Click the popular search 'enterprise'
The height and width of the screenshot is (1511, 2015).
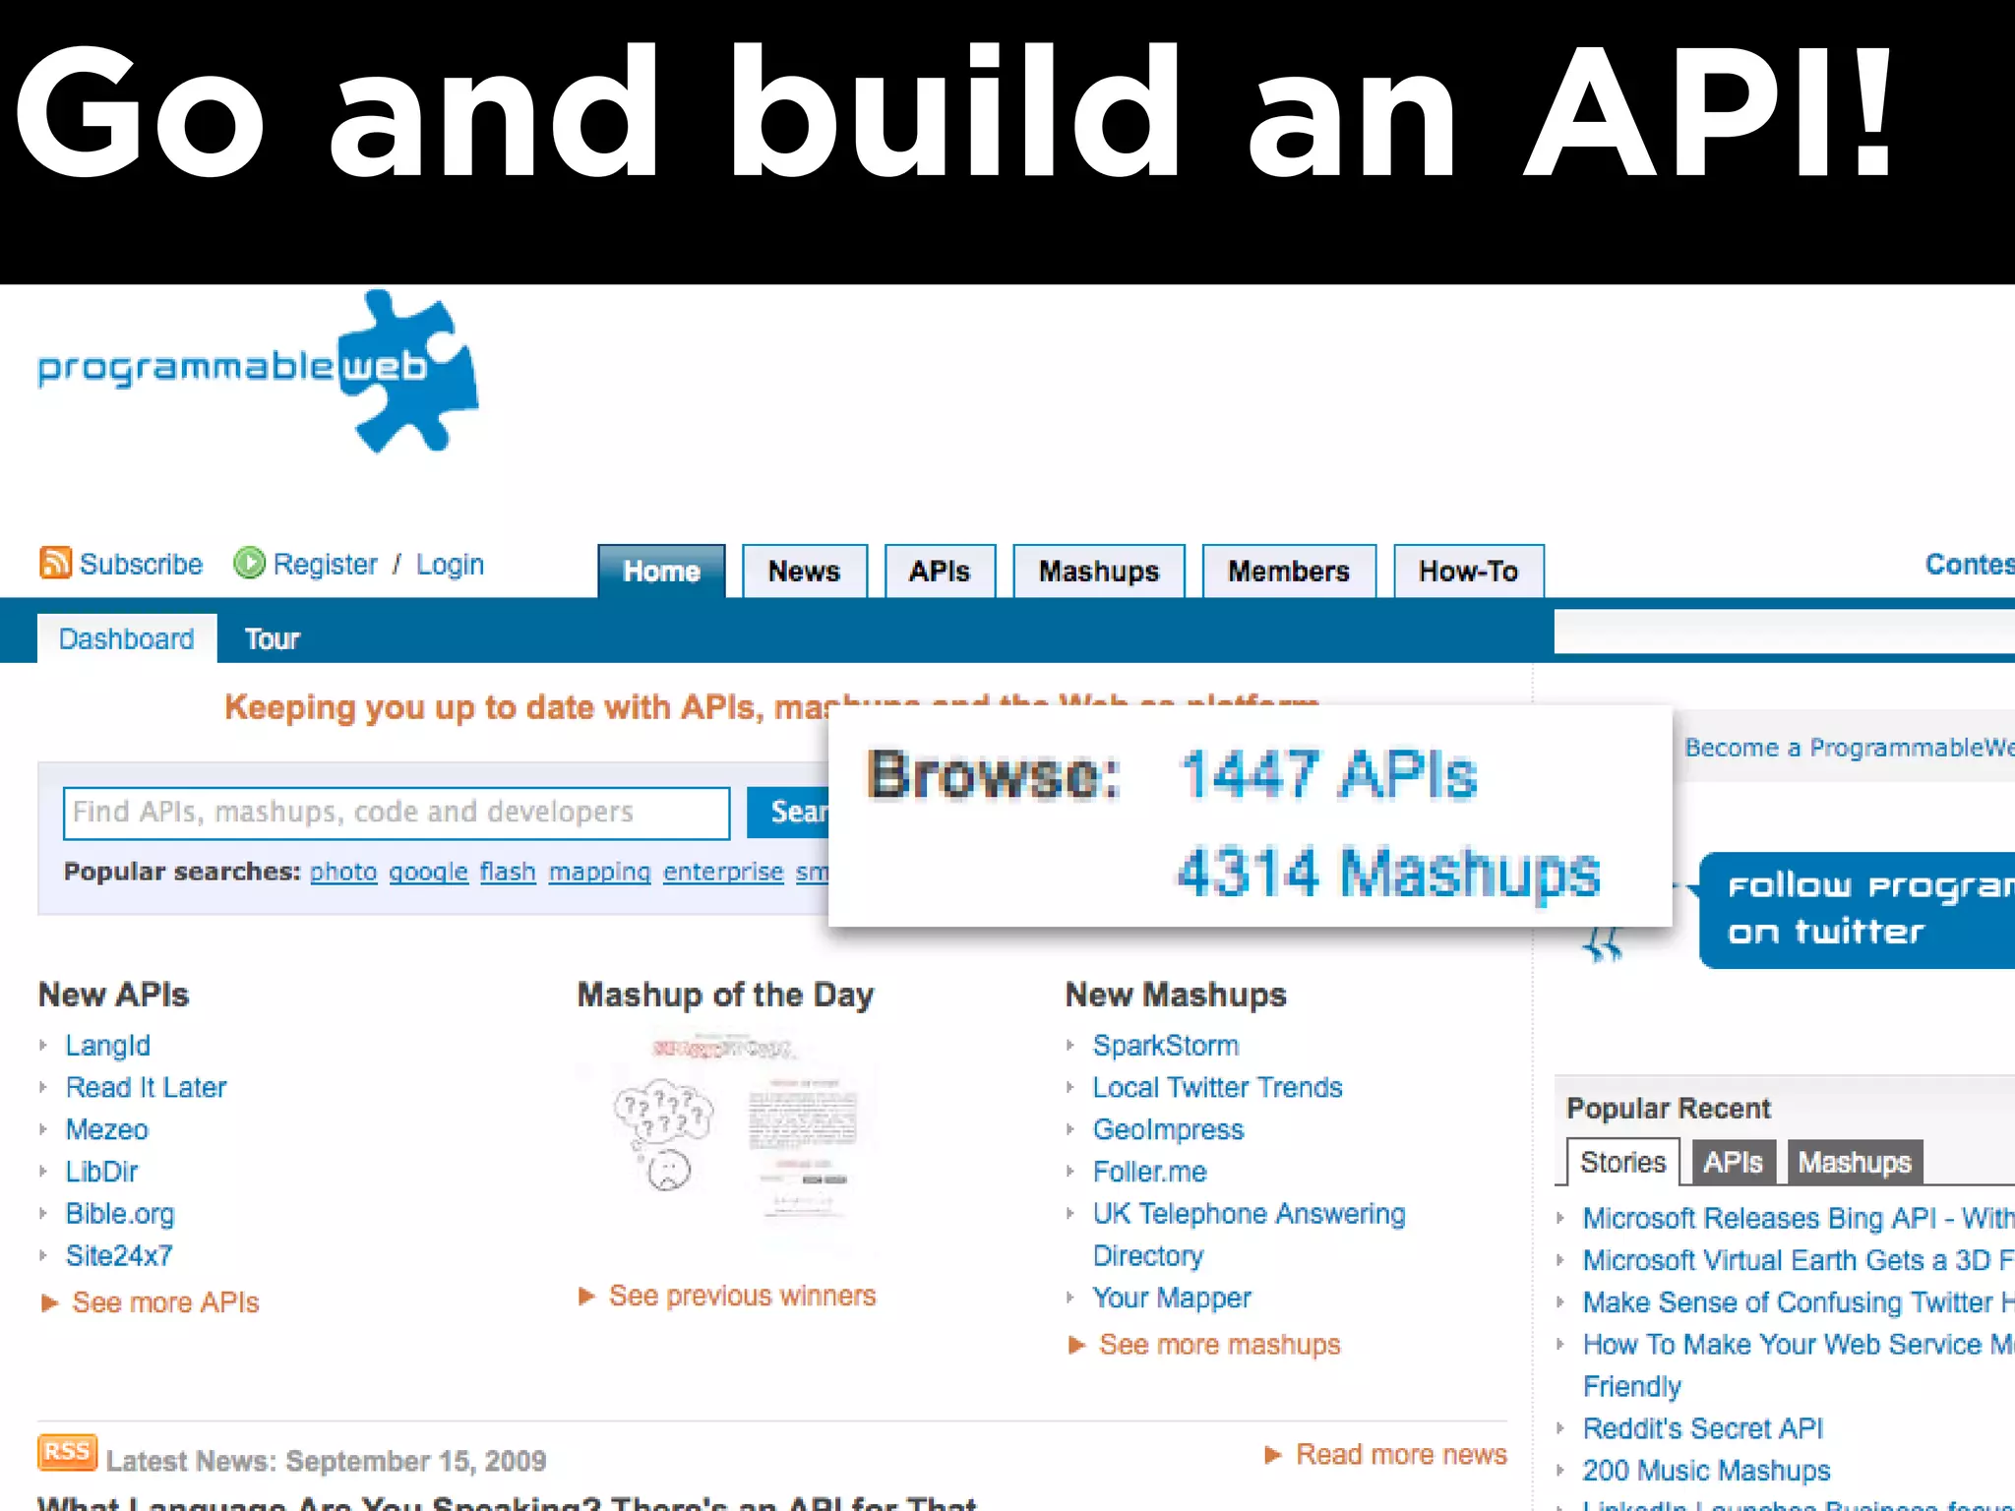pyautogui.click(x=723, y=872)
